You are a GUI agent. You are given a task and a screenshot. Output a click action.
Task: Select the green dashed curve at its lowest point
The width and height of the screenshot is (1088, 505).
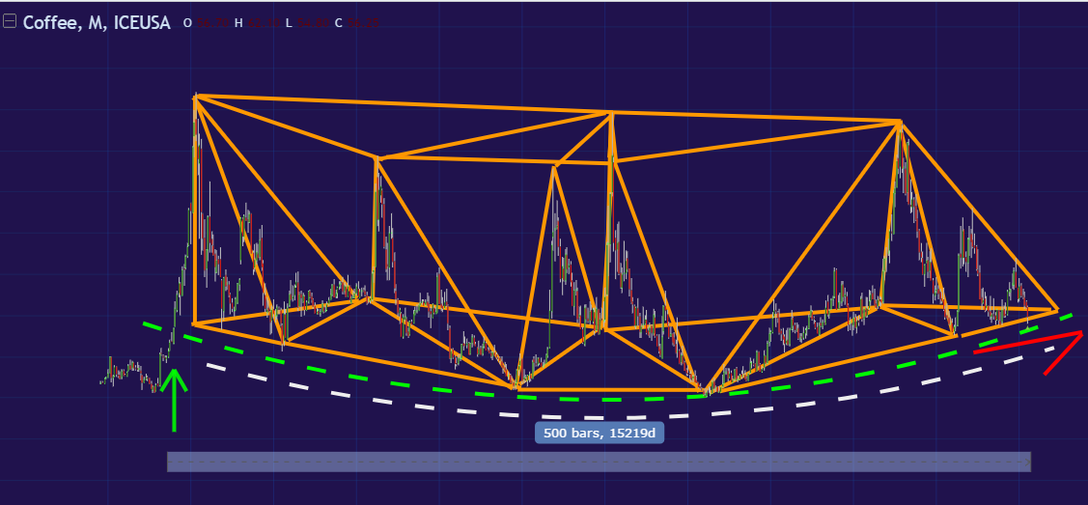(603, 399)
